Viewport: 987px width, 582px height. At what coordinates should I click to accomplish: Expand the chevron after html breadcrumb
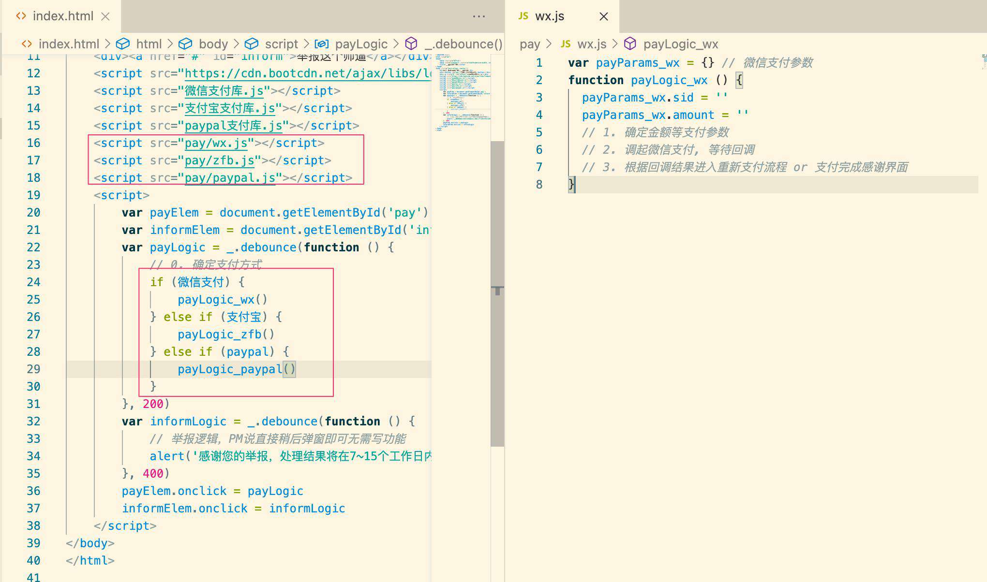pyautogui.click(x=170, y=44)
